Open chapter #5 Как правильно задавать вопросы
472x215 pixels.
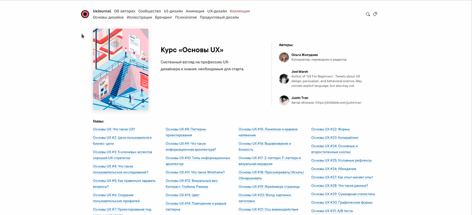[x=124, y=184]
